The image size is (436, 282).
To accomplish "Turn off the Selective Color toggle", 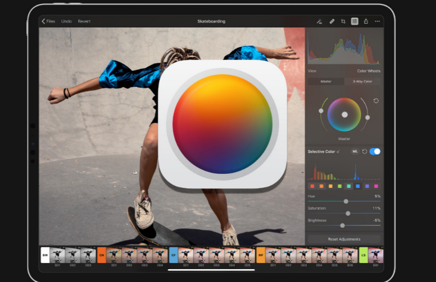I will click(x=375, y=151).
